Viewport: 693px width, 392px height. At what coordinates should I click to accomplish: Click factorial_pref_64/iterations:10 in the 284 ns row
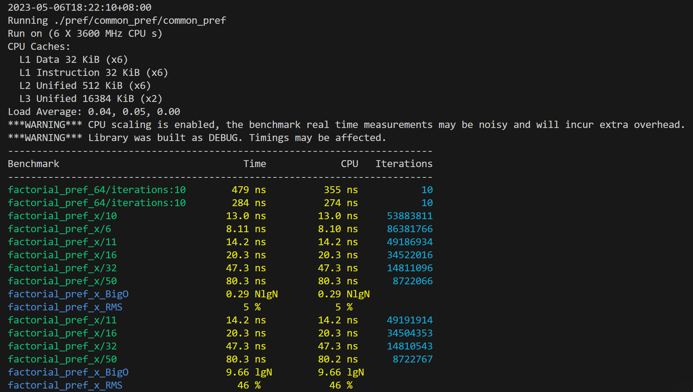click(97, 203)
